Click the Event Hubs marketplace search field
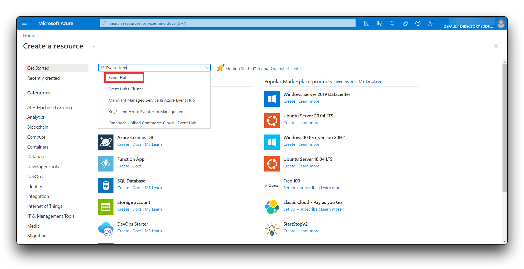524x269 pixels. 154,68
